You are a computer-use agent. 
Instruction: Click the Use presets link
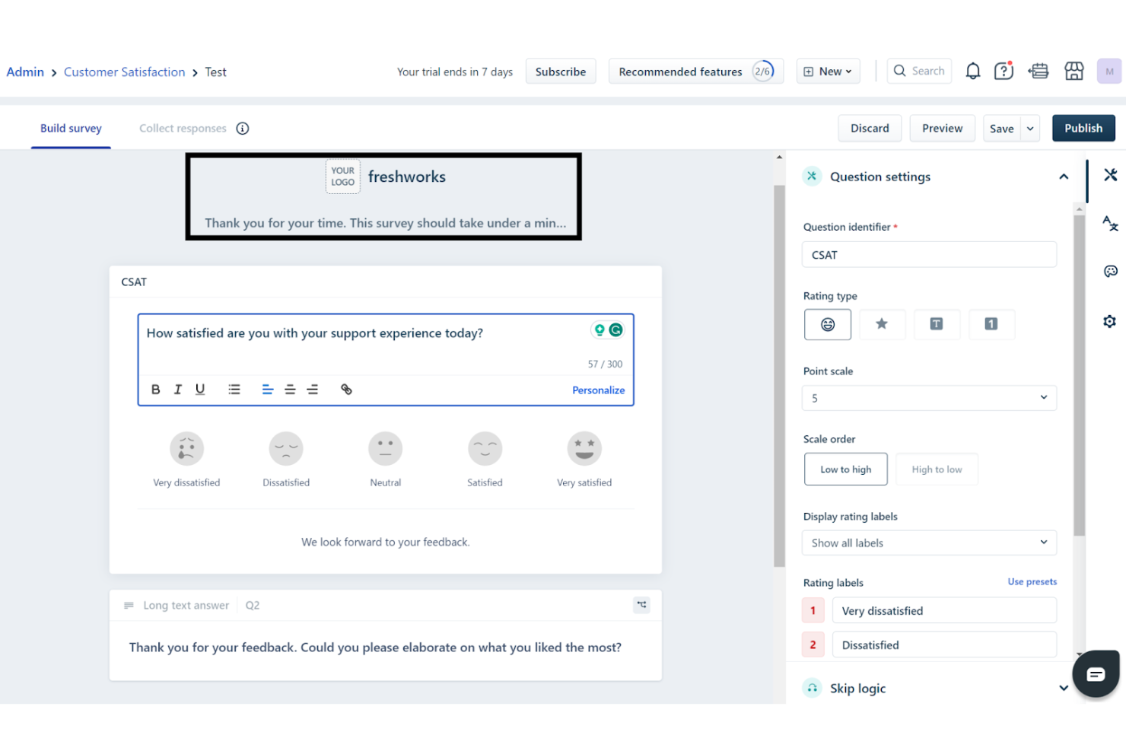[x=1032, y=581]
